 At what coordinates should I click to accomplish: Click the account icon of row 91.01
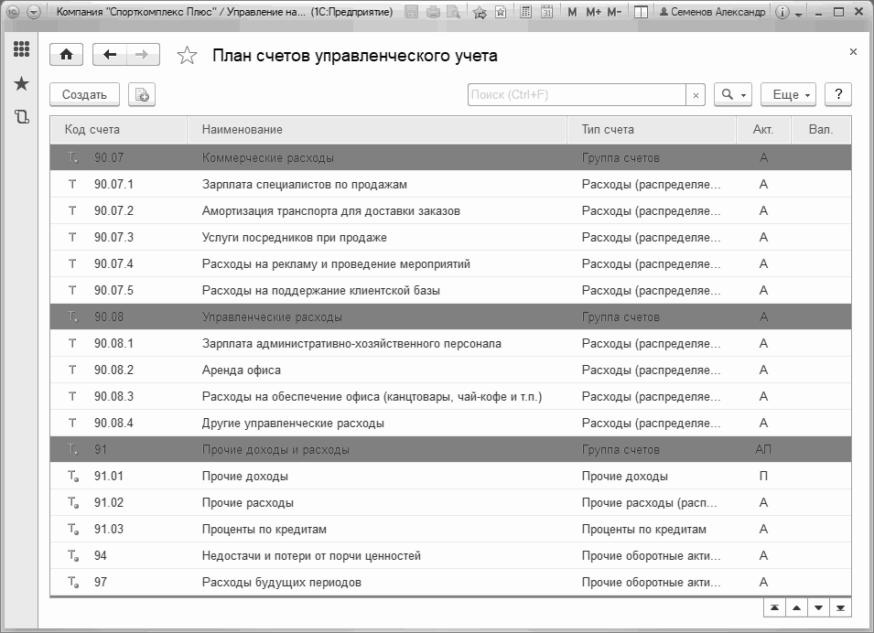73,476
